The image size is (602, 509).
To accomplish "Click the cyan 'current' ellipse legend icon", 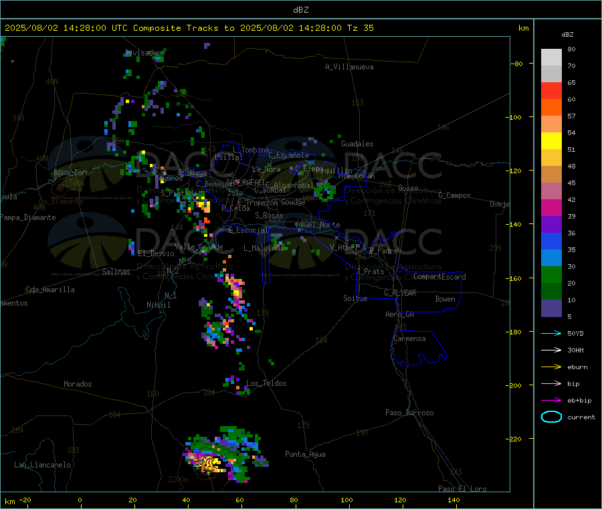I will coord(551,417).
